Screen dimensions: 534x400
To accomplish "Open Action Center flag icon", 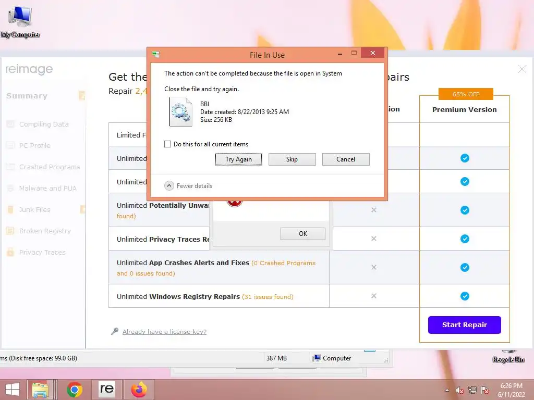I will point(485,390).
